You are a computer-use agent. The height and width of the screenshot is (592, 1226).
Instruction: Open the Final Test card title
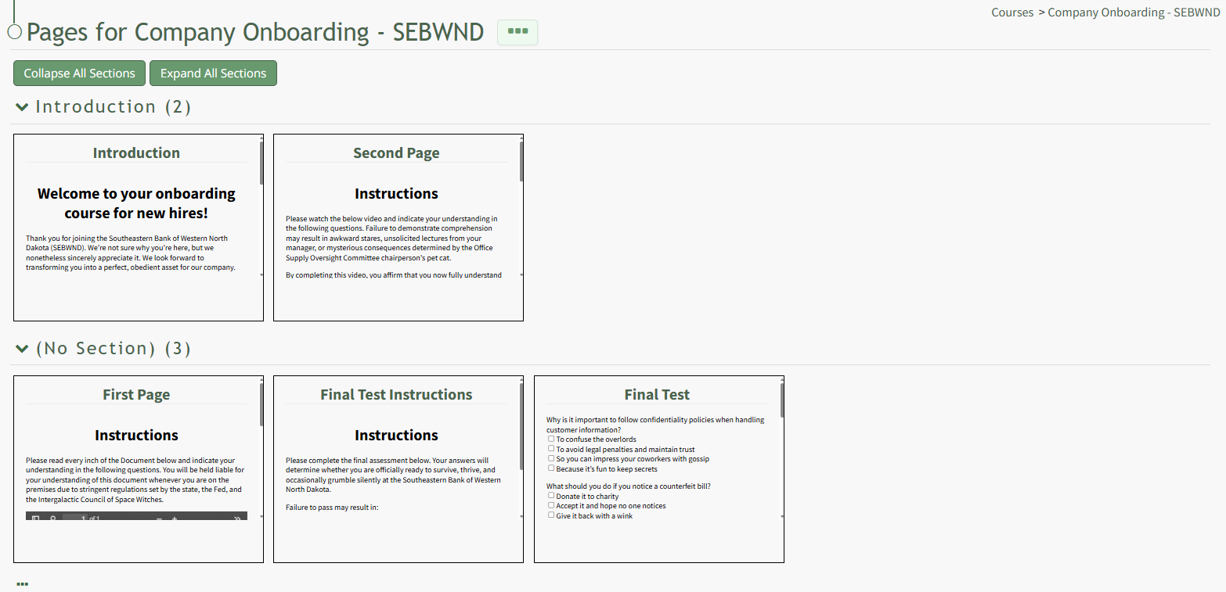[x=657, y=394]
